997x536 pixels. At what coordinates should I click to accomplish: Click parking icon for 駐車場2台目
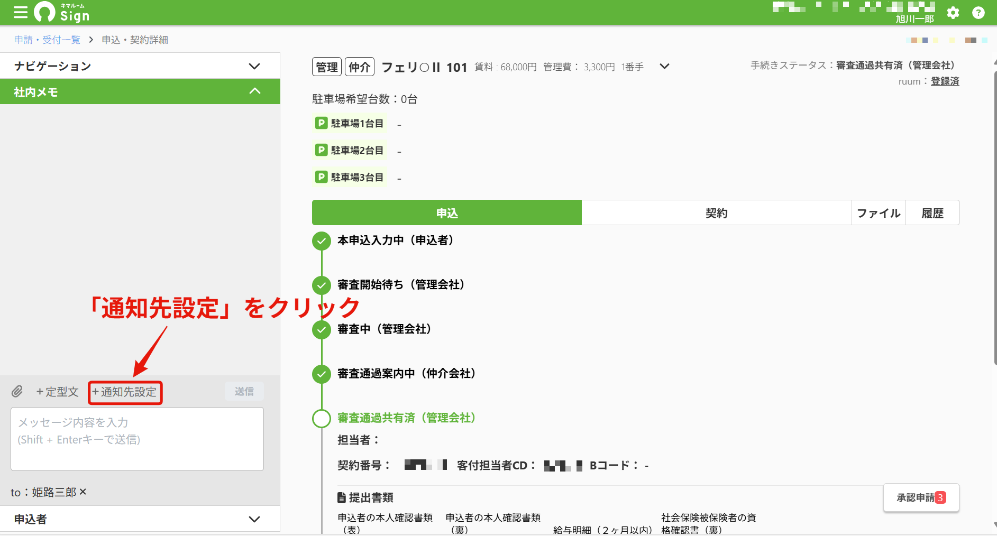tap(321, 150)
